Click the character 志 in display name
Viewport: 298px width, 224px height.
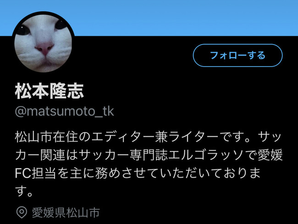[75, 91]
